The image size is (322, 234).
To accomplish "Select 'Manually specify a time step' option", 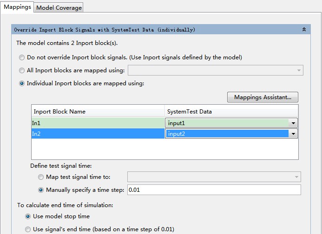I will [41, 190].
